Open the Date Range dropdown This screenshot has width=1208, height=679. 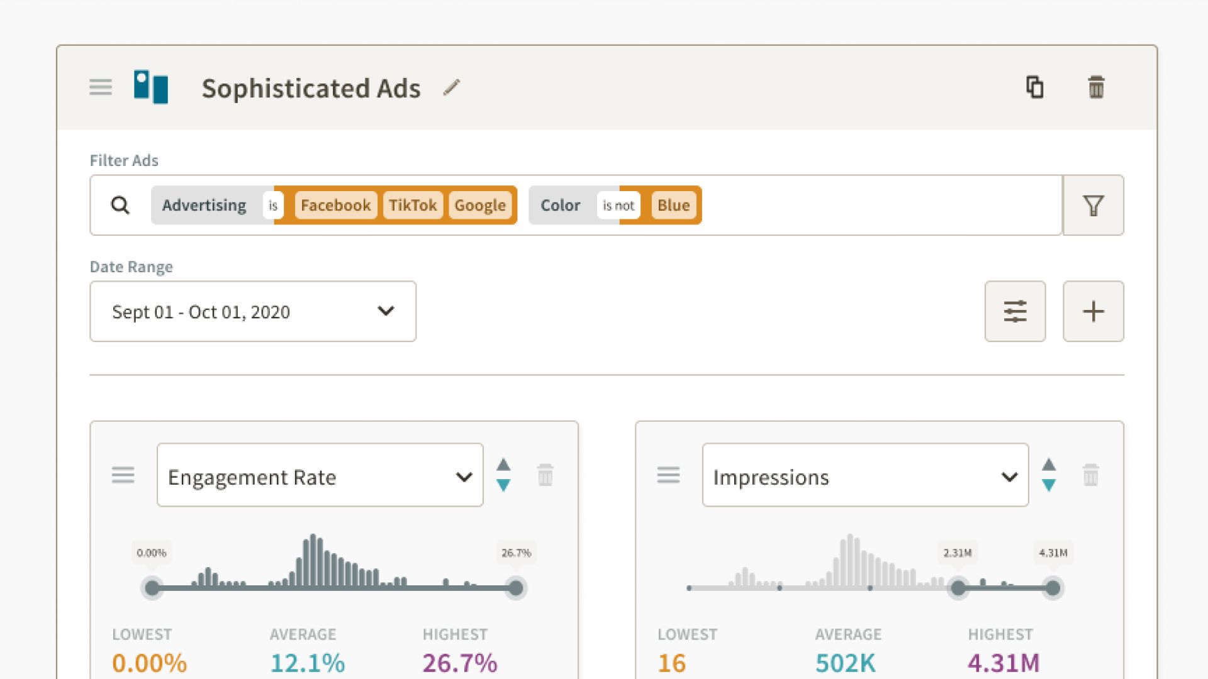253,311
